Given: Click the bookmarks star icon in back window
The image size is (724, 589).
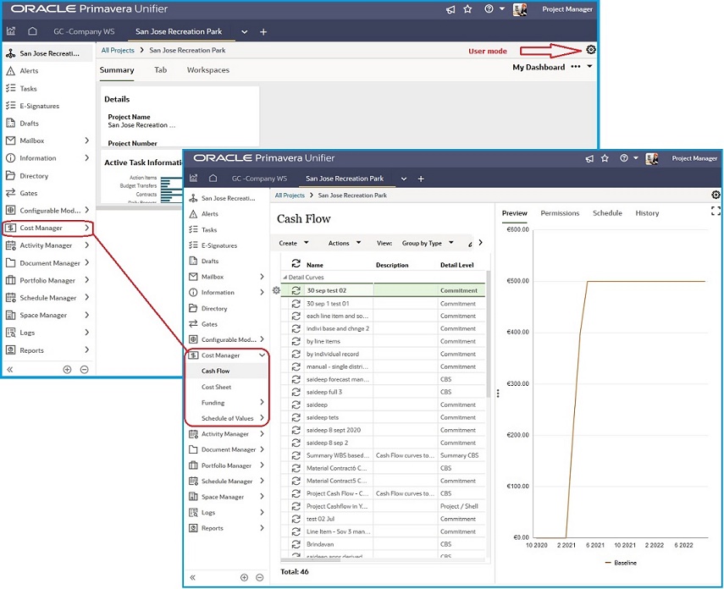Looking at the screenshot, I should (x=467, y=8).
